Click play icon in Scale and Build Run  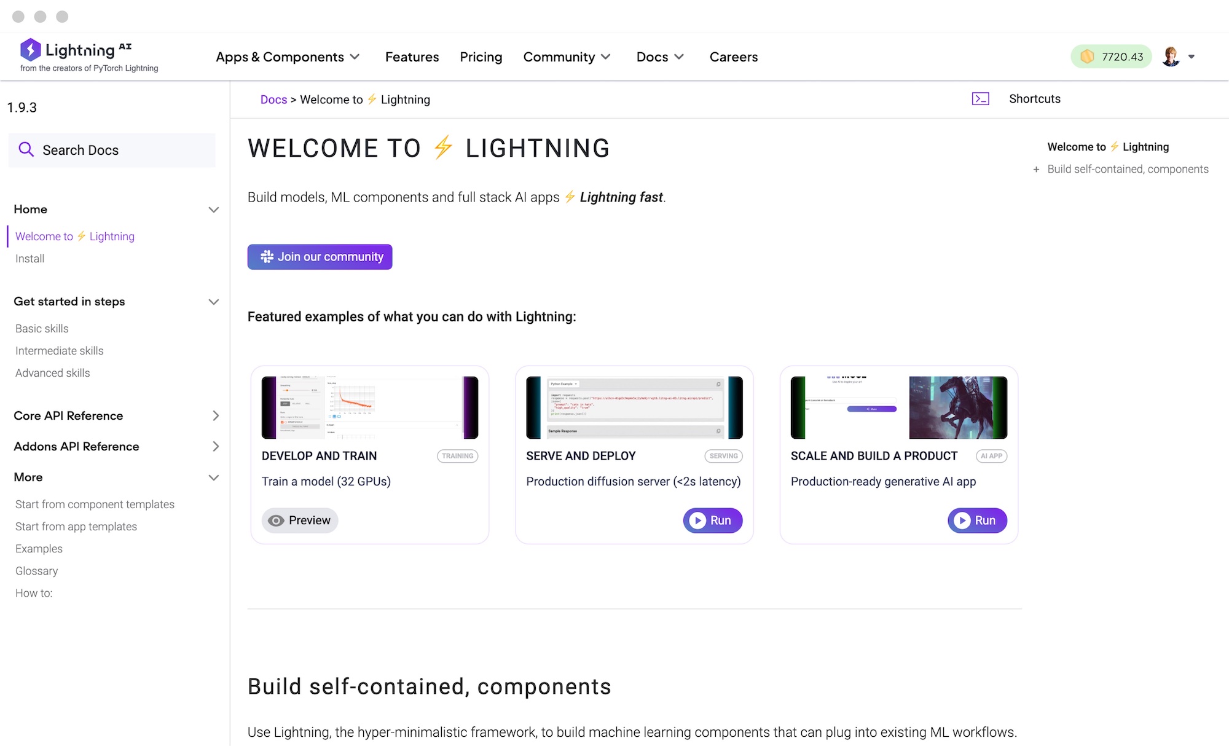(x=962, y=520)
